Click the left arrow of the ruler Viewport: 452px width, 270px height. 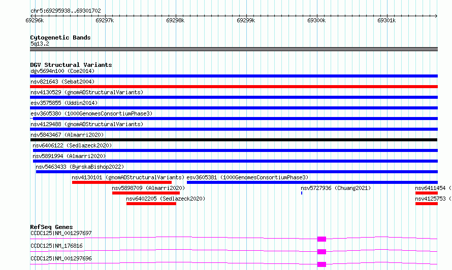click(31, 16)
